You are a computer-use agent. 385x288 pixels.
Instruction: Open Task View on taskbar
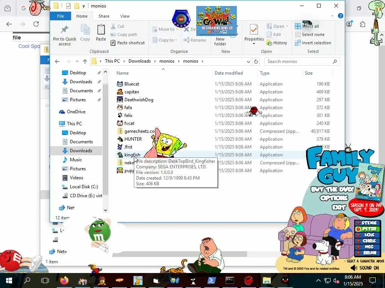click(45, 280)
